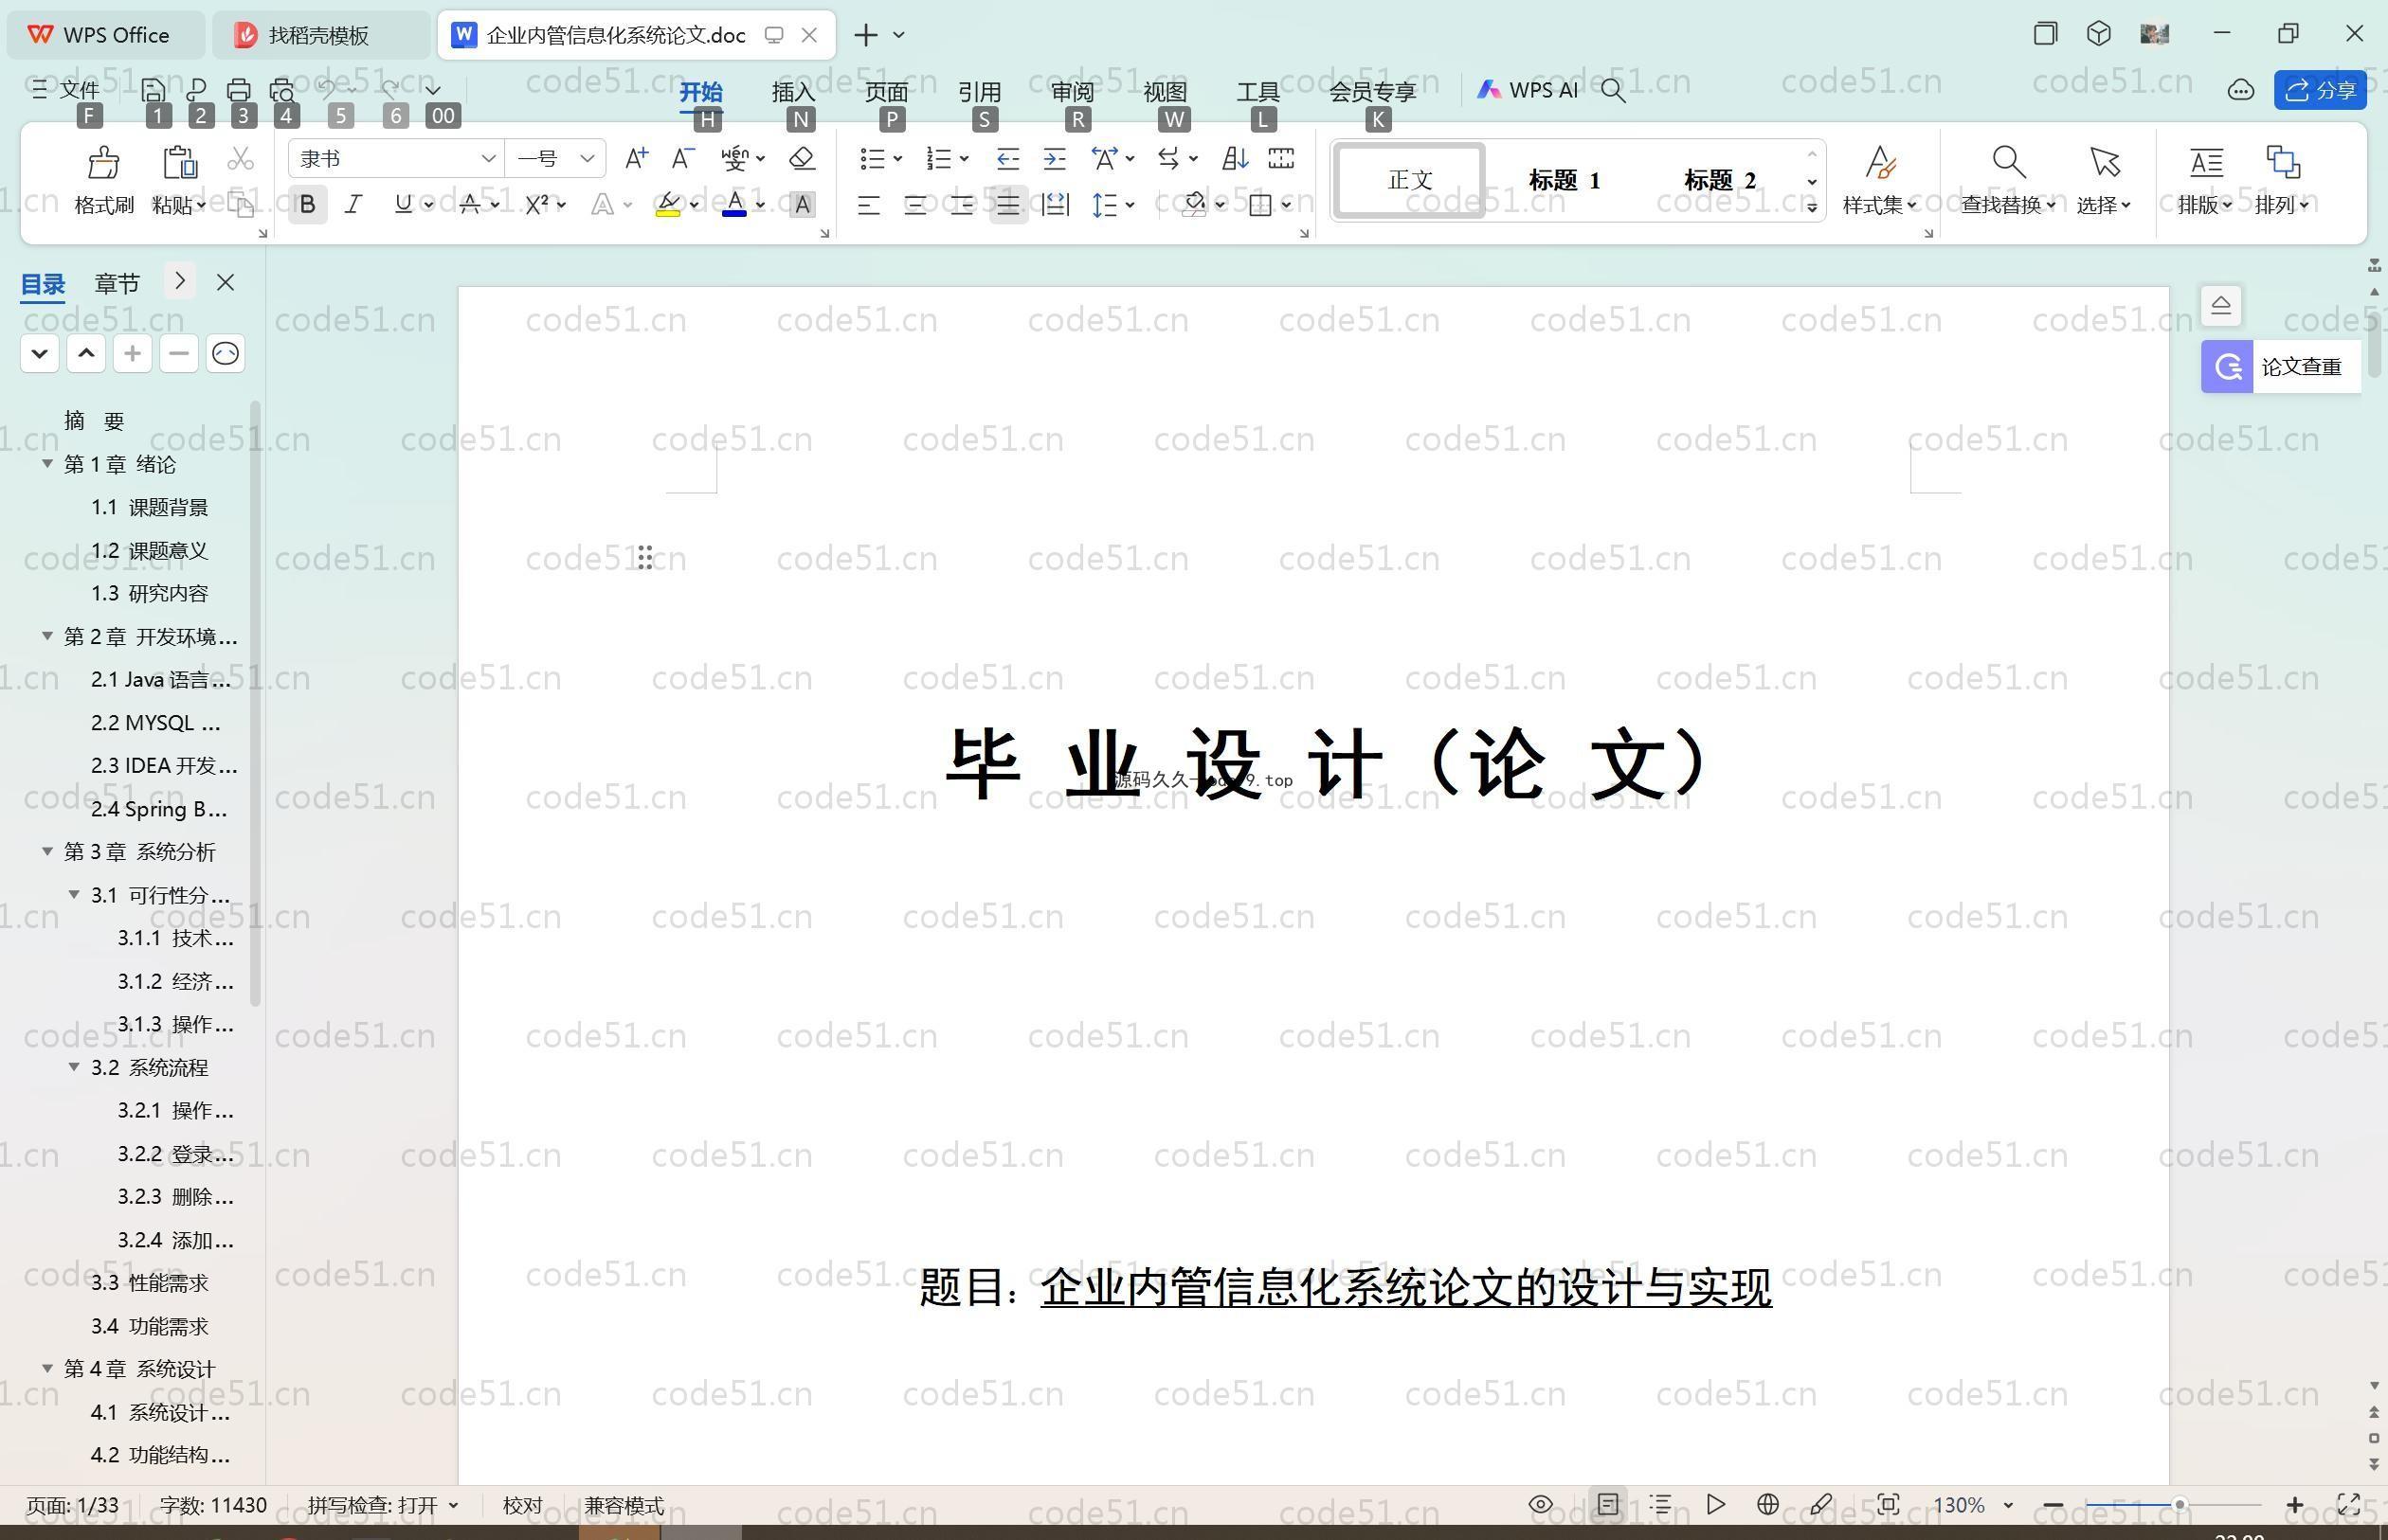Collapse the 第 1 章 绪论 tree node
The image size is (2388, 1540).
click(x=47, y=464)
